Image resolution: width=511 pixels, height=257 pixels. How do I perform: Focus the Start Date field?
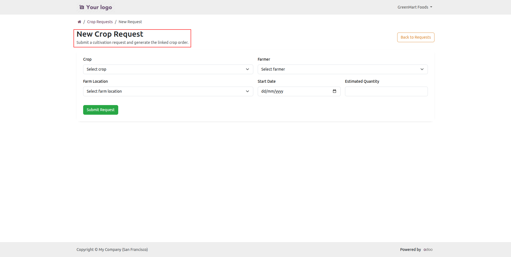coord(299,91)
